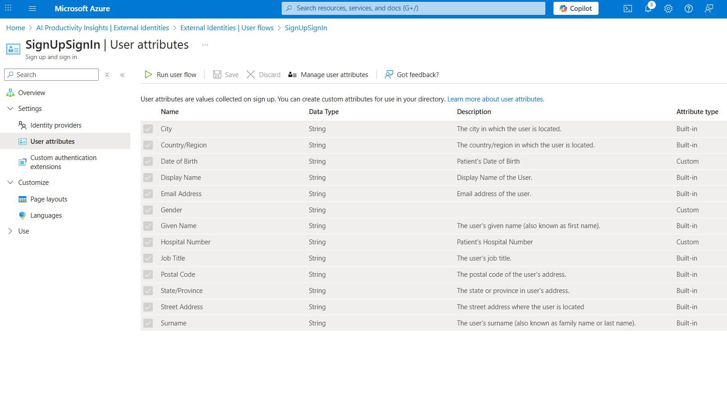Screen dimensions: 727x412
Task: Toggle the Hospital Number checkbox
Action: 148,242
